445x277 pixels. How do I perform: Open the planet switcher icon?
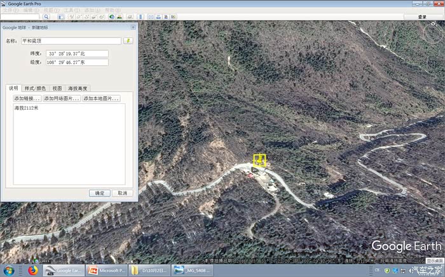click(130, 16)
